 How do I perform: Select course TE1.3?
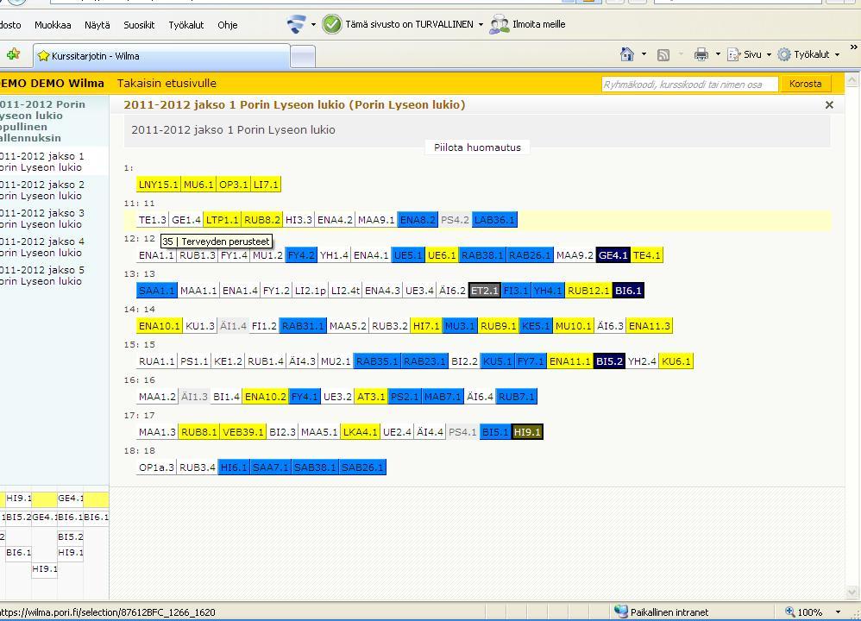[152, 220]
